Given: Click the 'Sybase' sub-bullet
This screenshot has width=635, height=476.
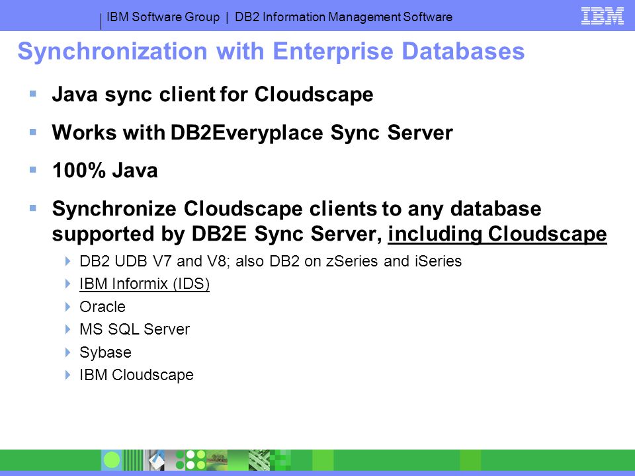Looking at the screenshot, I should pyautogui.click(x=105, y=352).
